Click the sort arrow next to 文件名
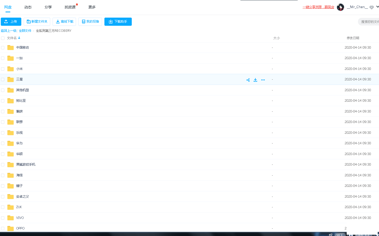Screen dimensions: 379x236 (x=19, y=38)
